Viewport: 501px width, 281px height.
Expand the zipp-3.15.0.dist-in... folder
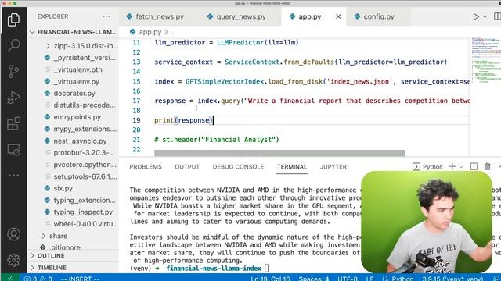pyautogui.click(x=81, y=46)
